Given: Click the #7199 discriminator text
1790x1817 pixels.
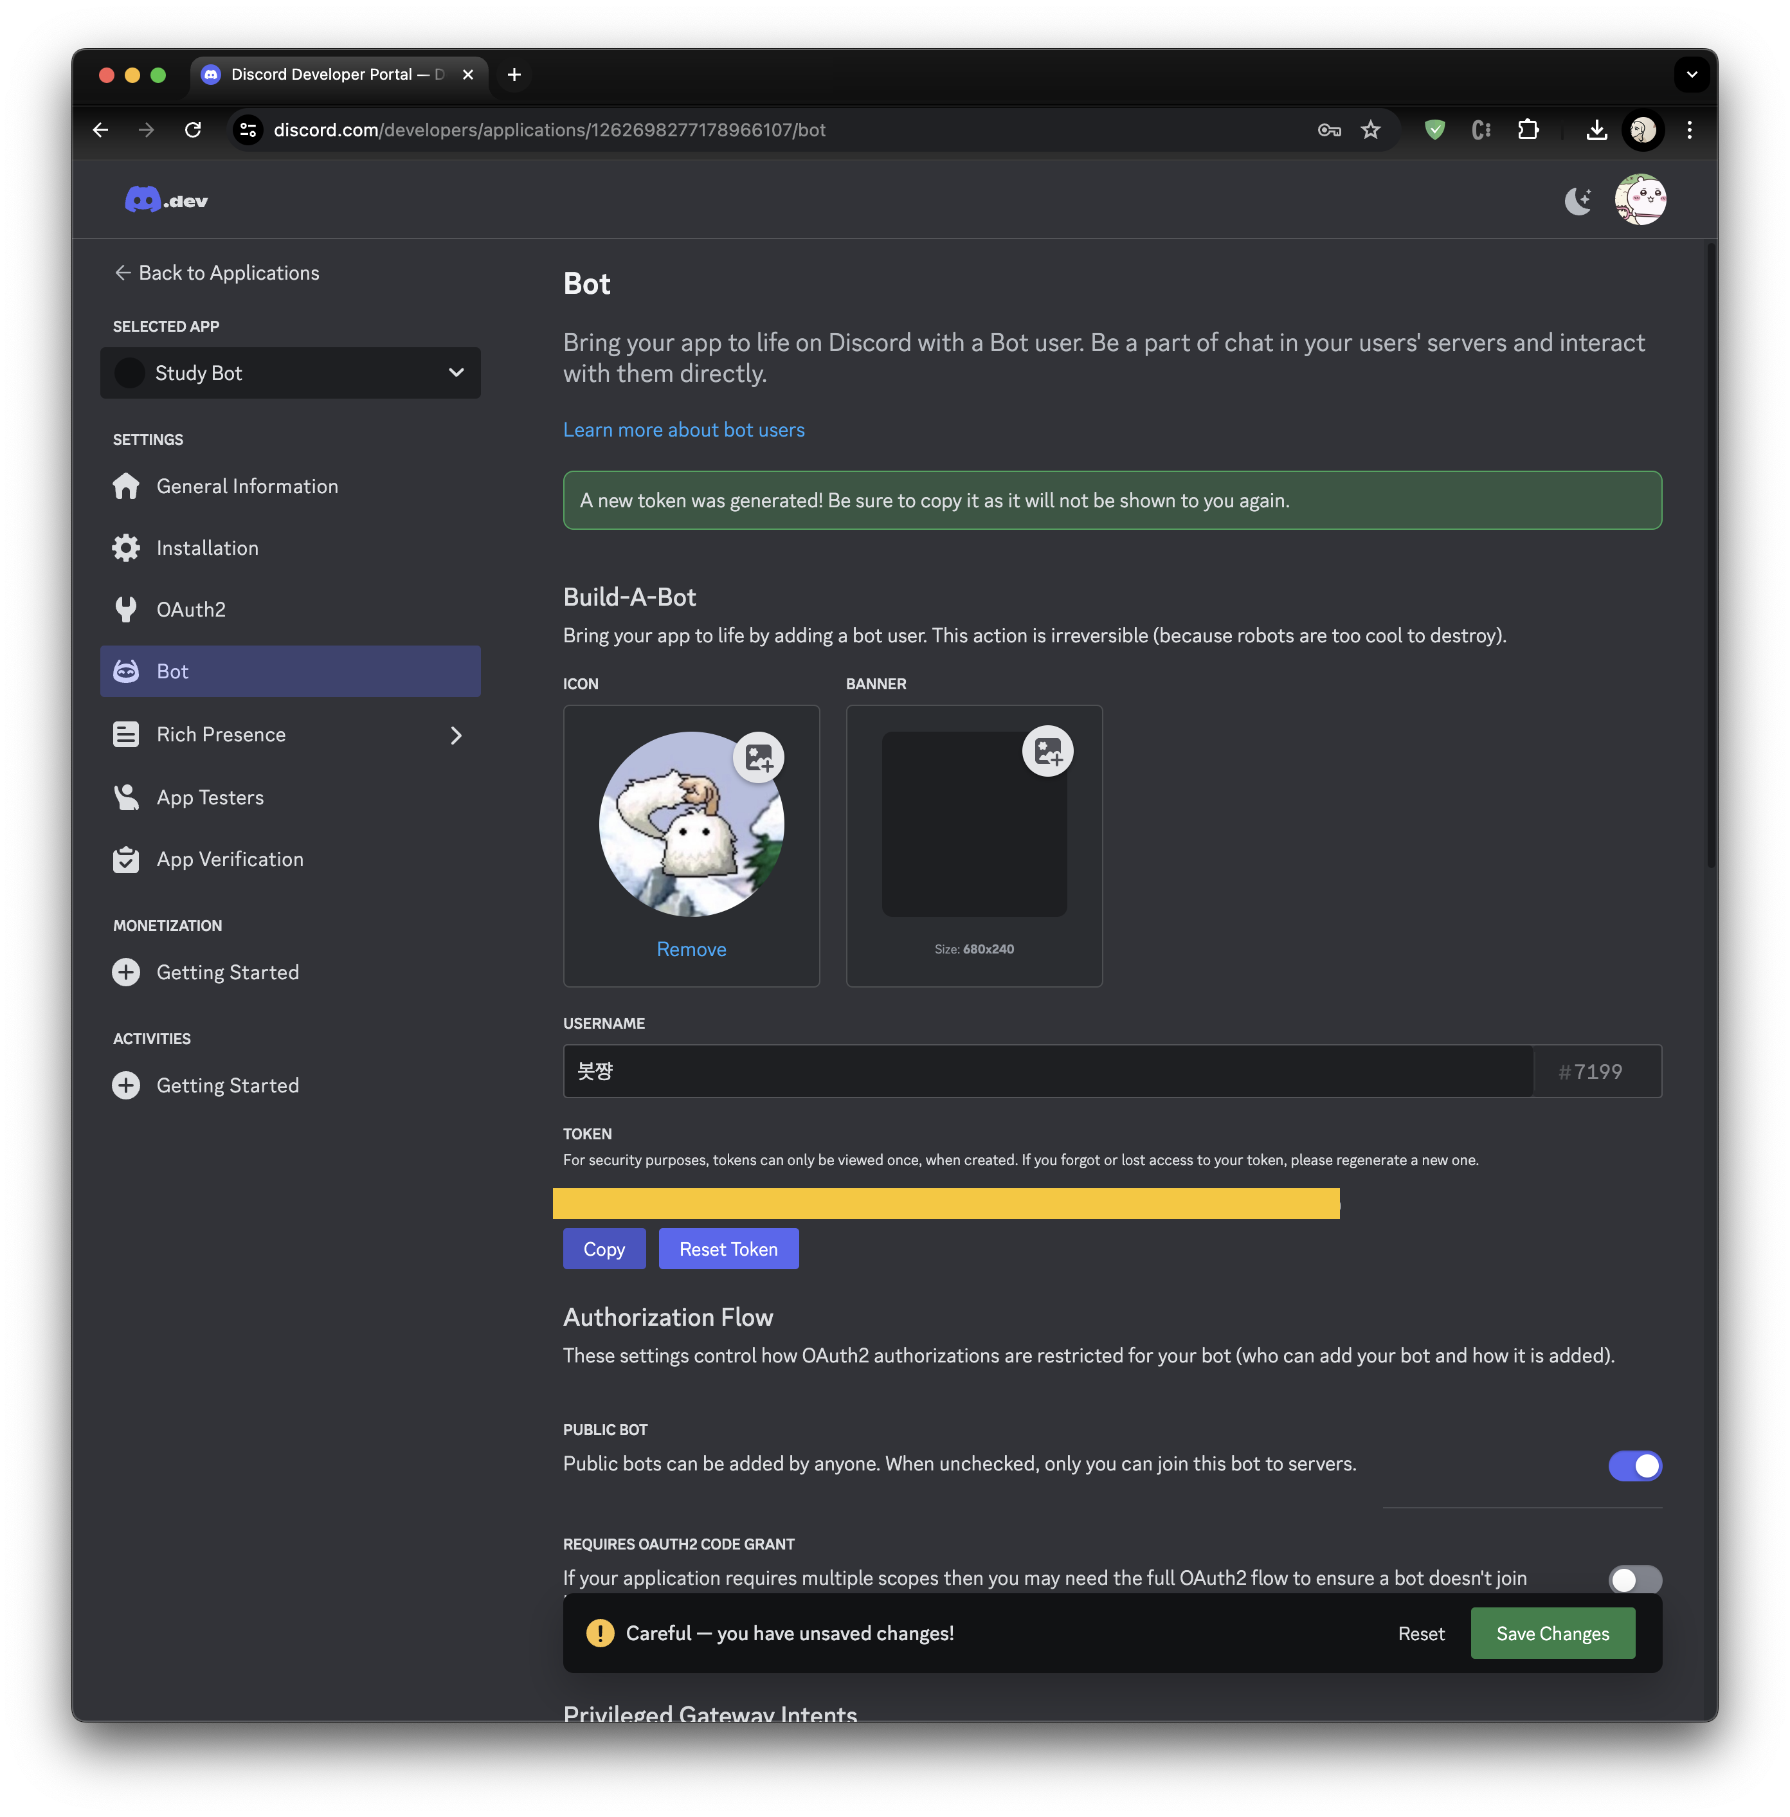Looking at the screenshot, I should click(1591, 1072).
